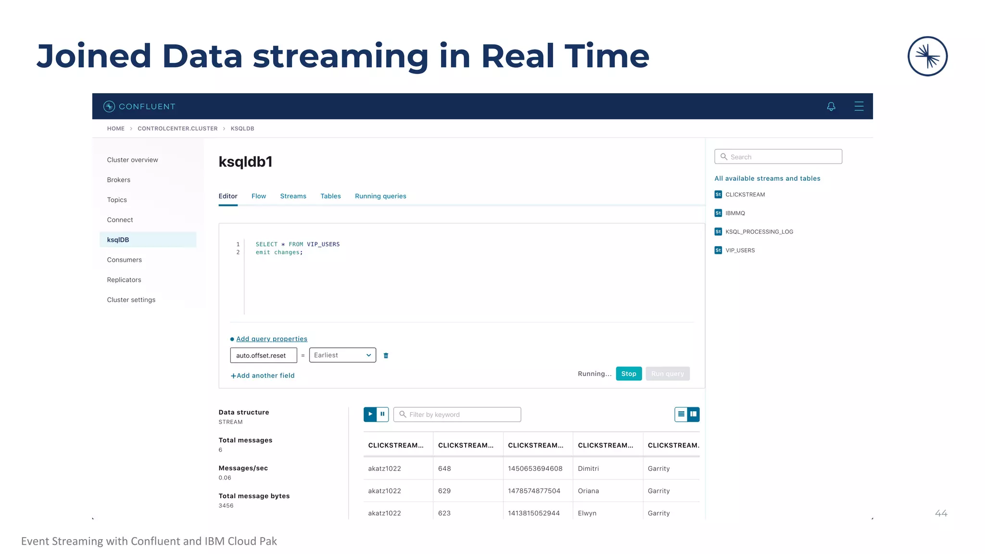Select CLICKSTREAM in available streams list
985x554 pixels.
pos(745,194)
